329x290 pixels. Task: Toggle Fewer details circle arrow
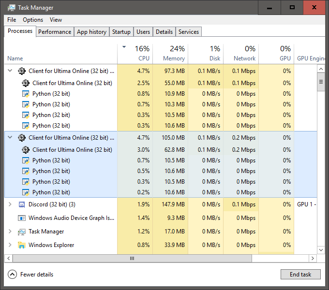click(12, 274)
